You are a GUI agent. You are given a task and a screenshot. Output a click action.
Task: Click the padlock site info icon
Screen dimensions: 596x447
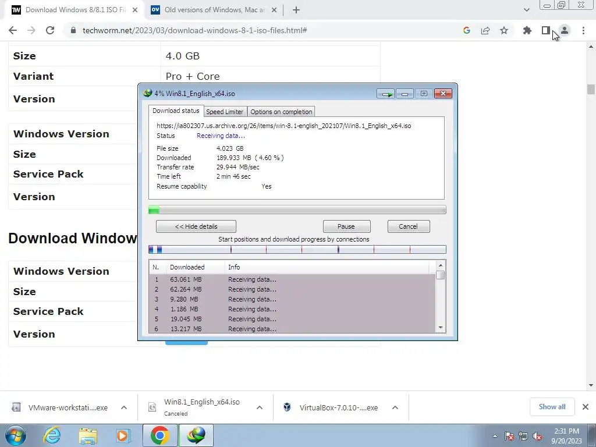[x=73, y=30]
